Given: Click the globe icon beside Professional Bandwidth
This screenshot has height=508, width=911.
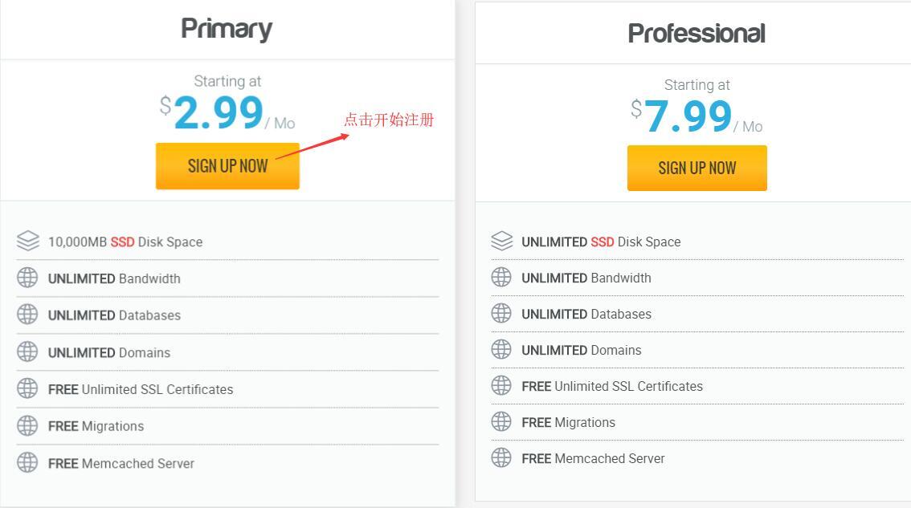Looking at the screenshot, I should coord(501,277).
